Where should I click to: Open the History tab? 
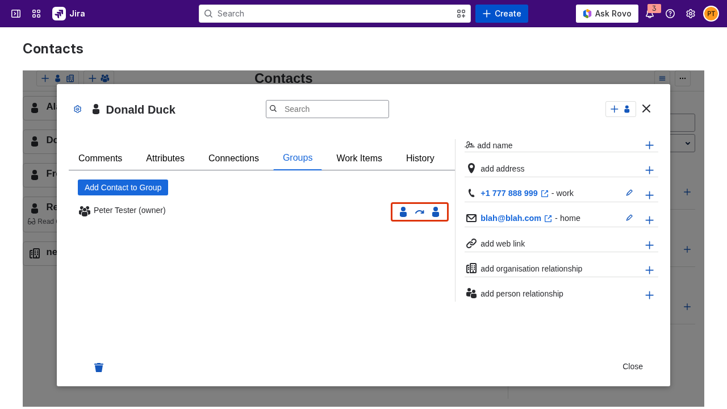click(x=420, y=158)
